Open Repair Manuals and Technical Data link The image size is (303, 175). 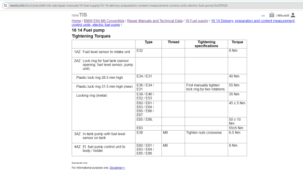pos(155,21)
